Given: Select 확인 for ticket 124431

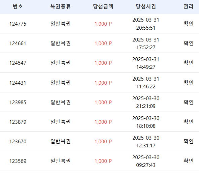Looking at the screenshot, I should tap(188, 83).
